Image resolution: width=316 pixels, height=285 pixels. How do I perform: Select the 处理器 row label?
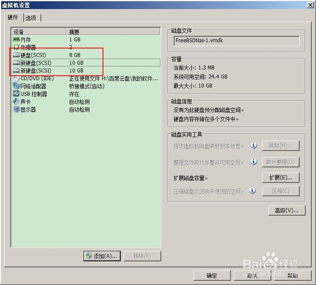click(x=28, y=47)
